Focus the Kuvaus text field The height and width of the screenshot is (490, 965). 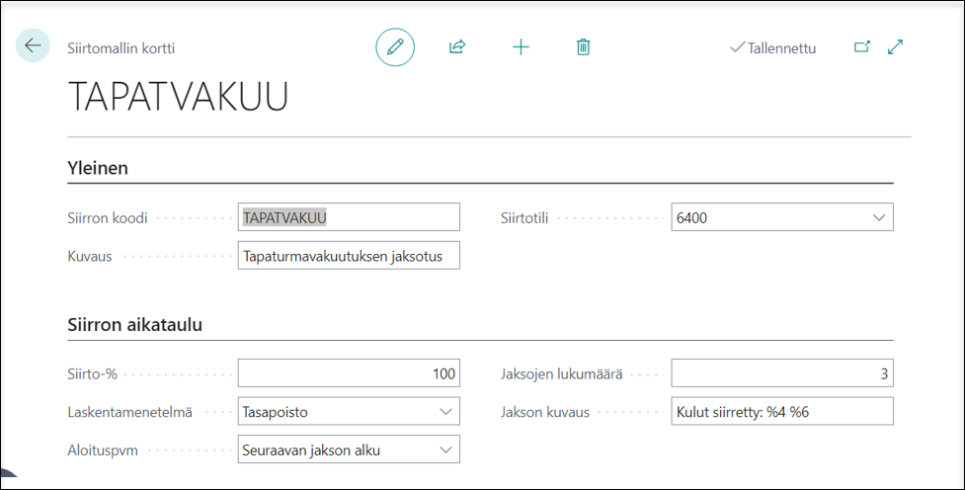[349, 257]
